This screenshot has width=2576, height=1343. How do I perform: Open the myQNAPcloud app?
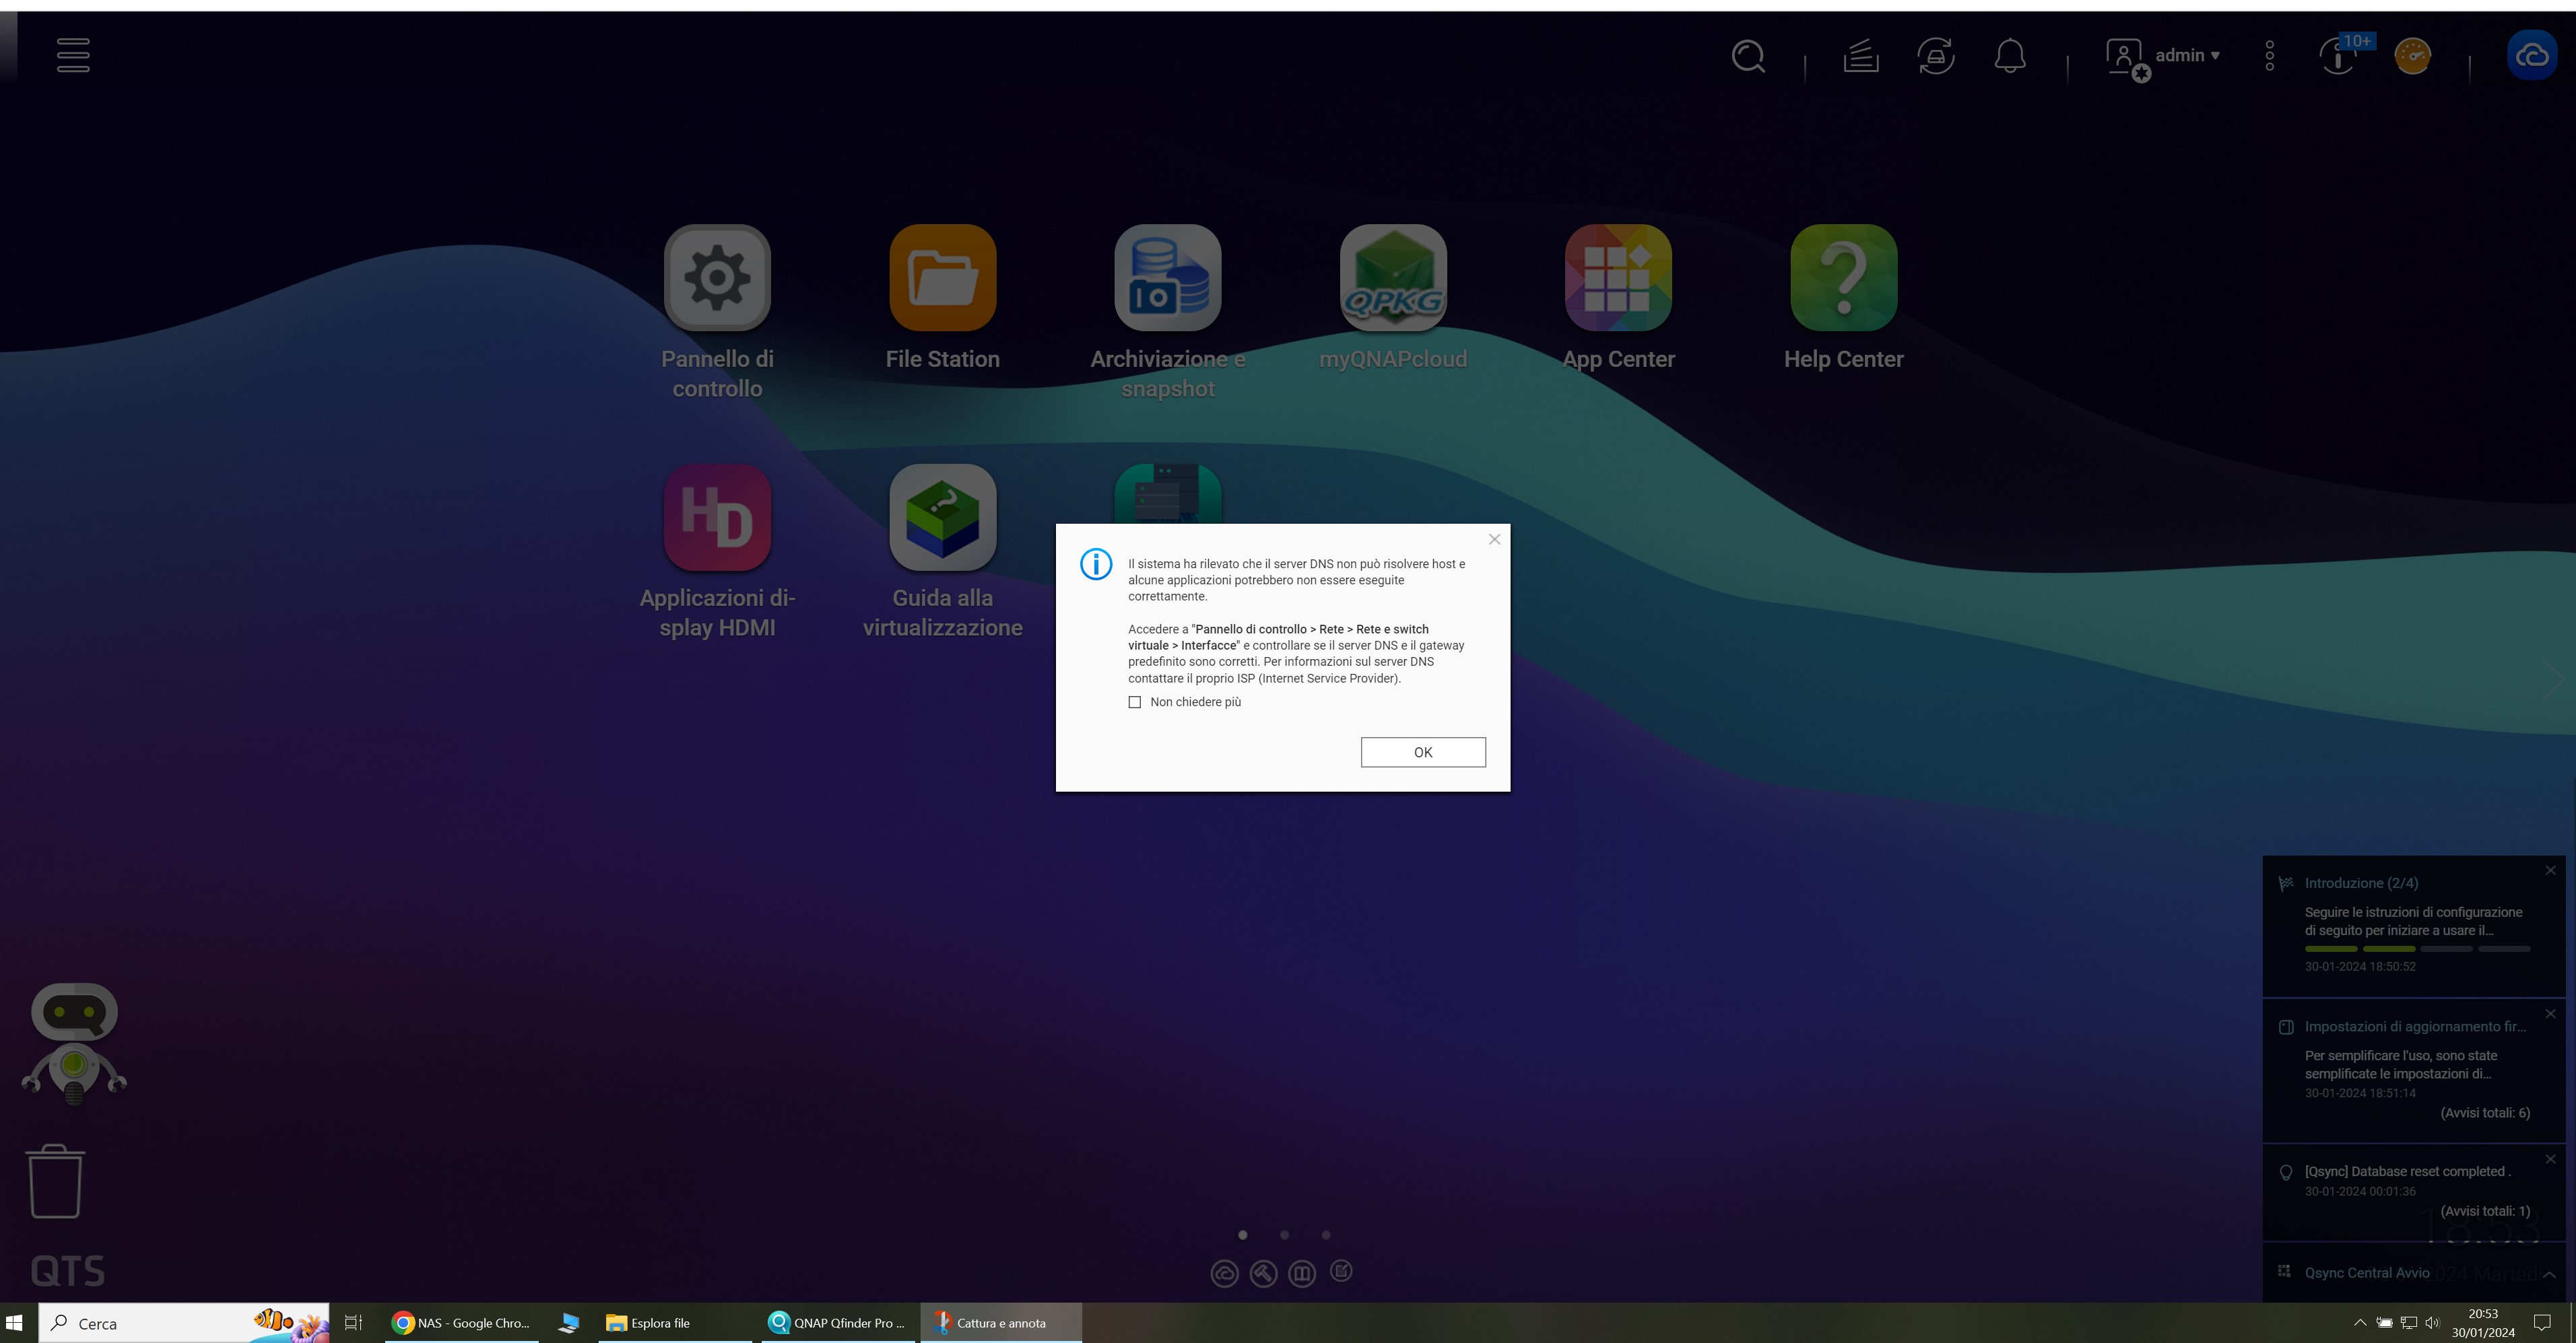pos(1392,278)
